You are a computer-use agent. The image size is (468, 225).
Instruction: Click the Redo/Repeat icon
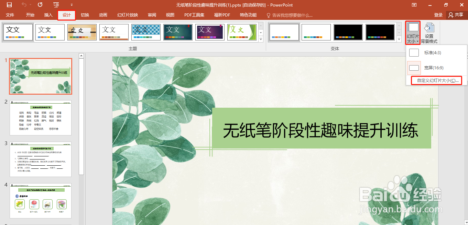(x=40, y=5)
